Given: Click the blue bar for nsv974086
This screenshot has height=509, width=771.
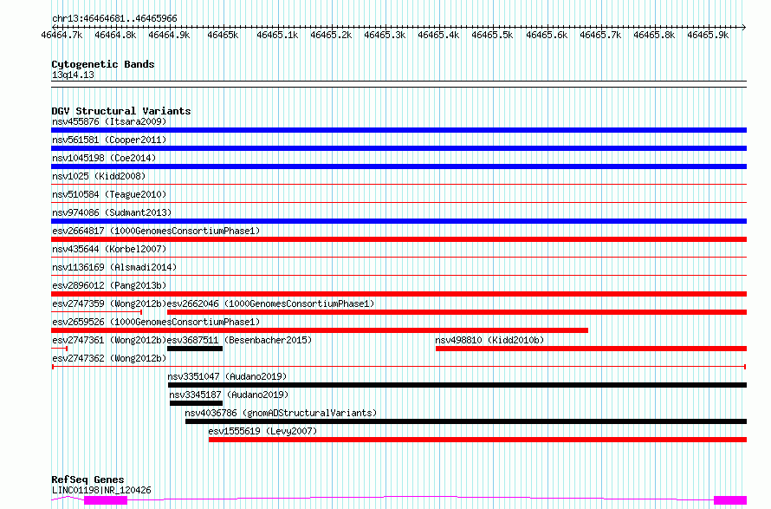Looking at the screenshot, I should click(x=398, y=221).
